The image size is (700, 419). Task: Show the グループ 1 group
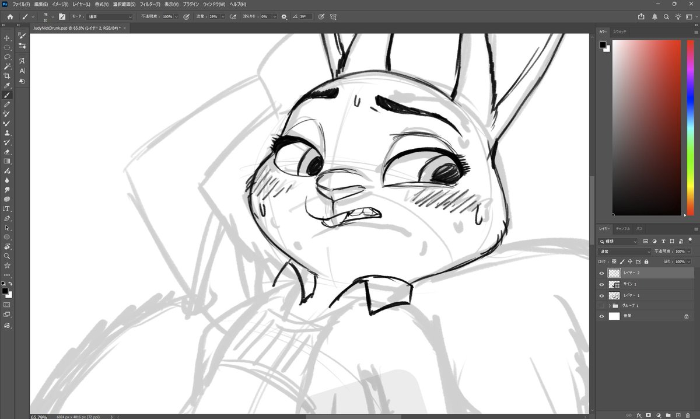601,305
